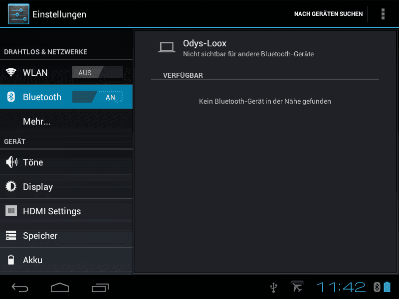Click the storage icon beside Speicher

click(x=11, y=235)
